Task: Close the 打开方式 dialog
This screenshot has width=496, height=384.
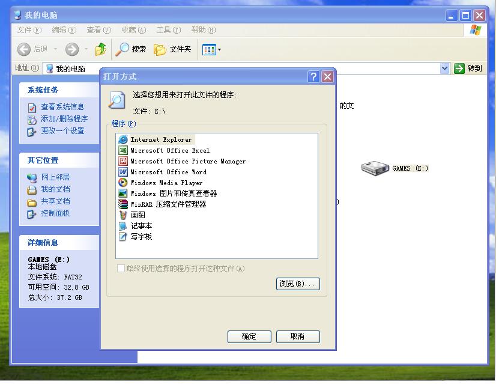Action: pyautogui.click(x=328, y=76)
